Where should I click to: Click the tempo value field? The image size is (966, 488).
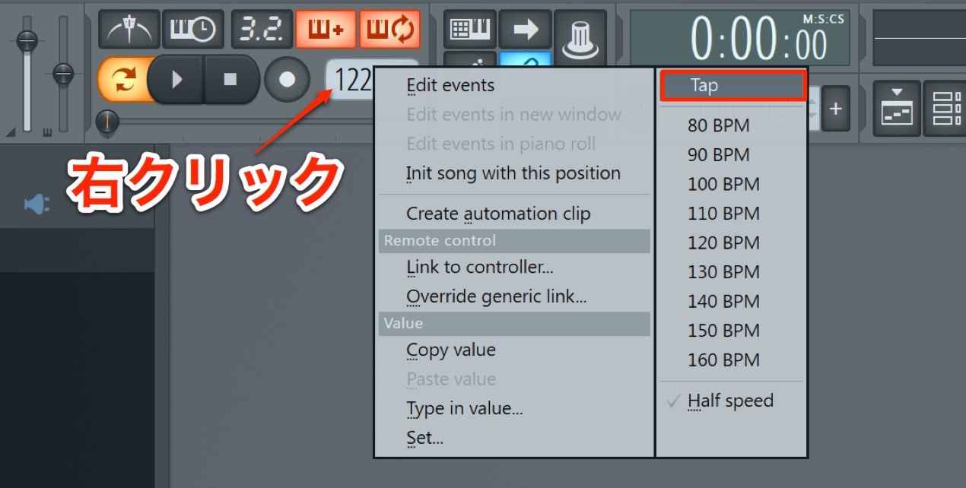point(350,78)
